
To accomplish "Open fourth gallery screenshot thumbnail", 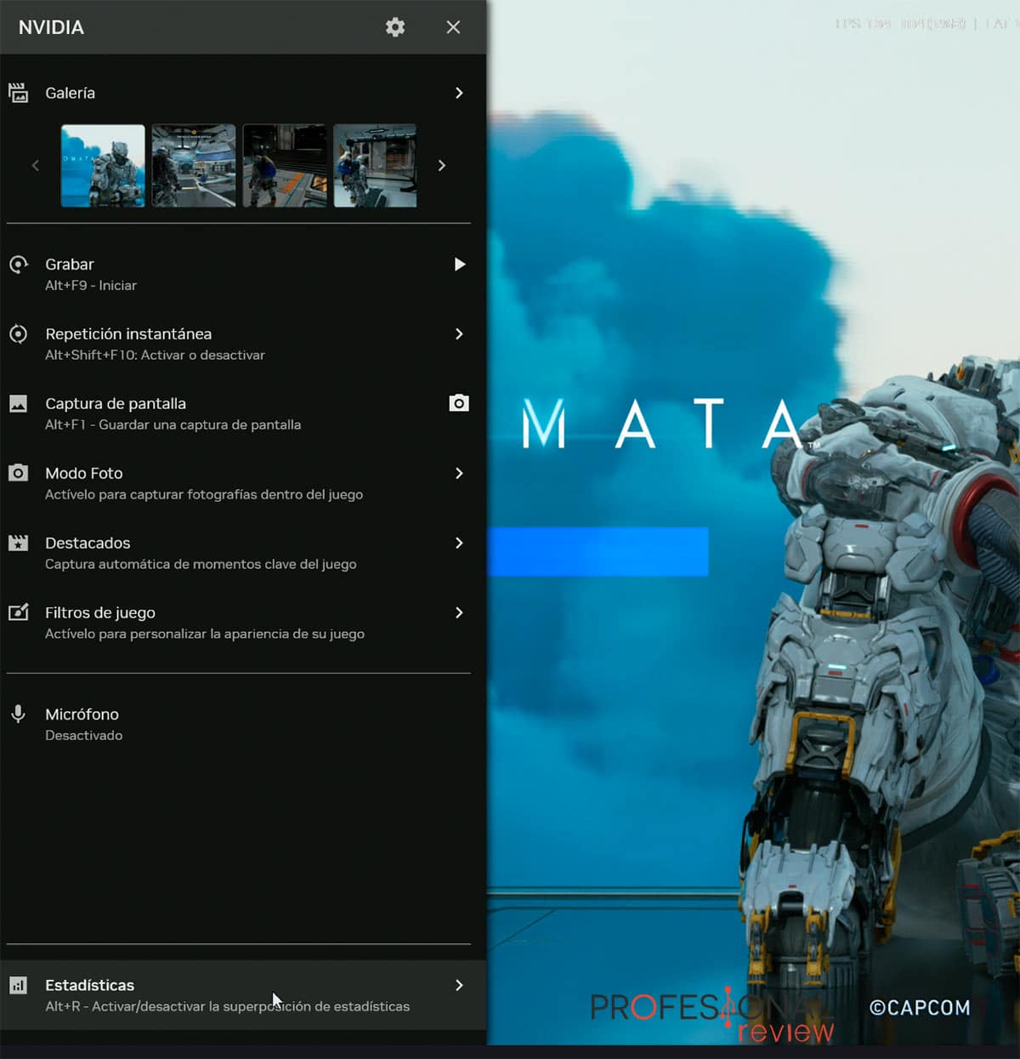I will [375, 166].
